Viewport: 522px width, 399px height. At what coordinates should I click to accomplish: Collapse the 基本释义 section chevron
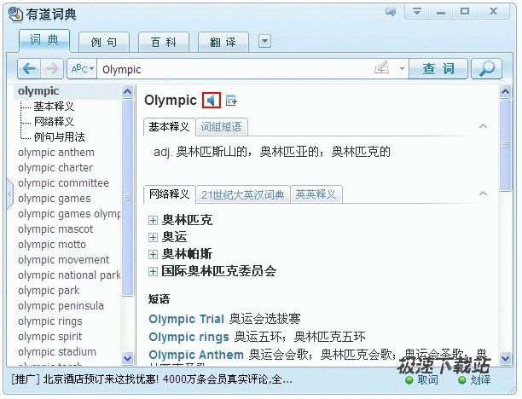483,126
